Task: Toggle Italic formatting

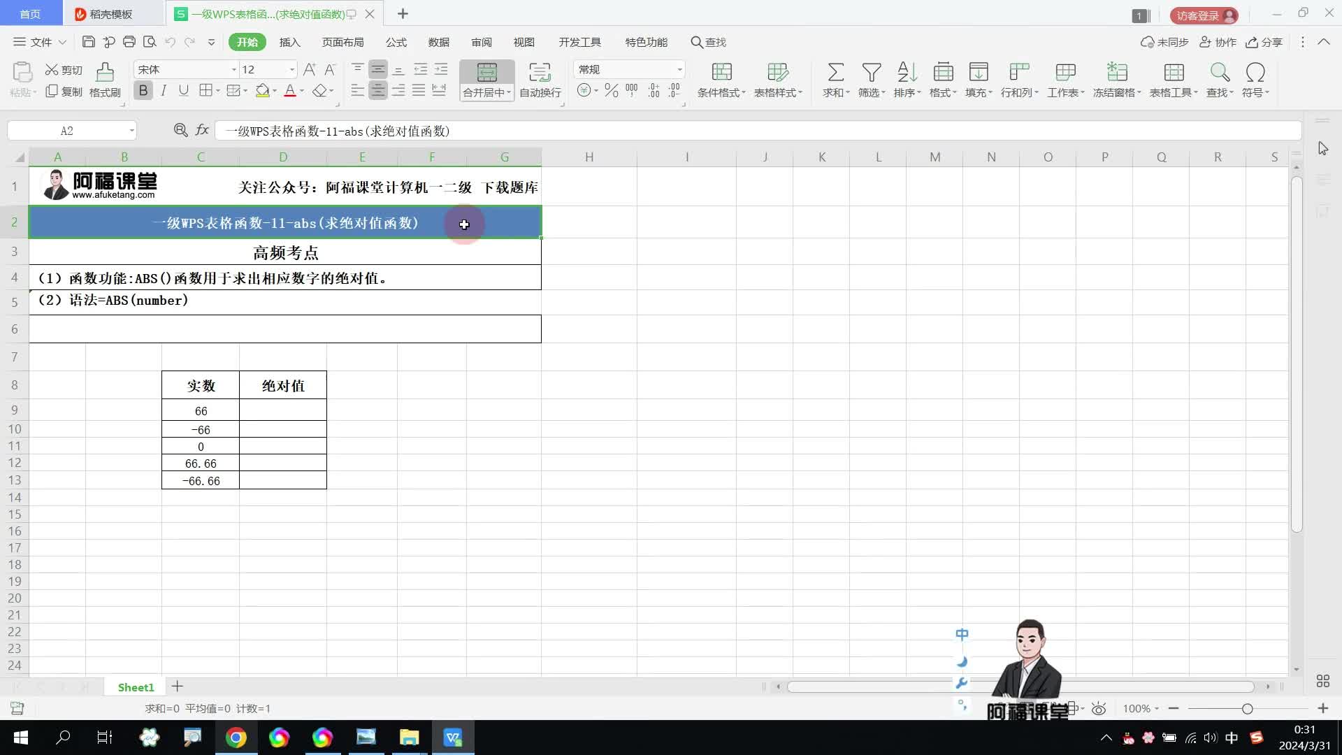Action: click(x=164, y=91)
